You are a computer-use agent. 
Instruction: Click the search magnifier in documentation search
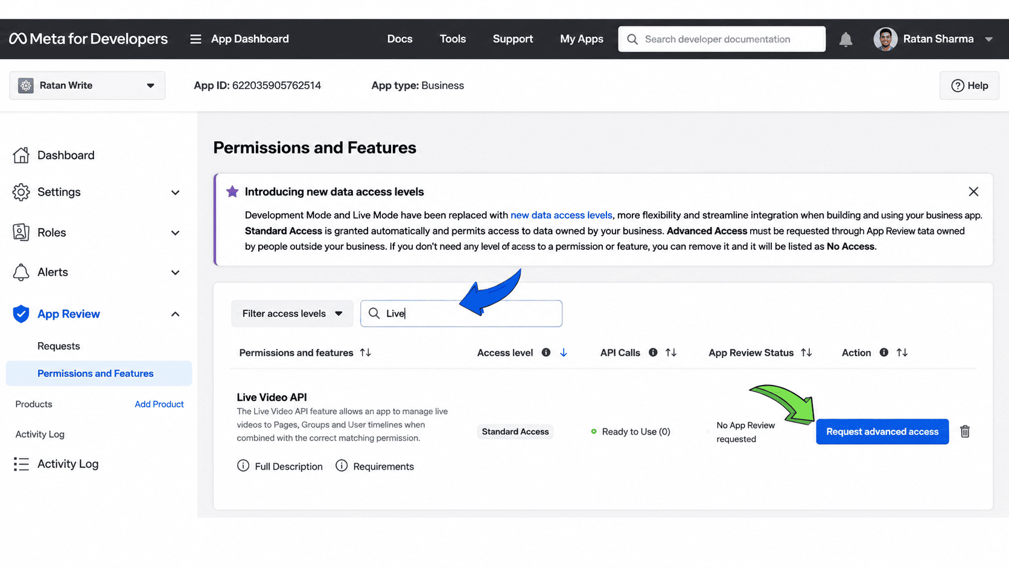click(x=632, y=39)
